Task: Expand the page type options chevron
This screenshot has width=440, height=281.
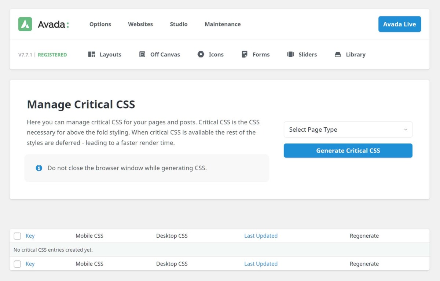Action: point(405,129)
